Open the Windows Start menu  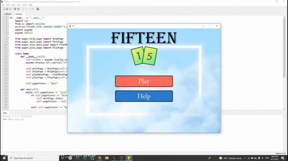click(4, 158)
